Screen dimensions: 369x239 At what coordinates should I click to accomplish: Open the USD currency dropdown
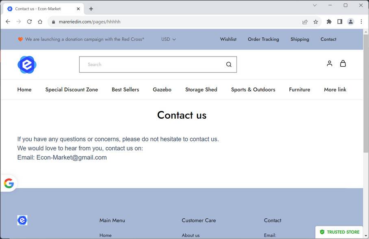(168, 39)
